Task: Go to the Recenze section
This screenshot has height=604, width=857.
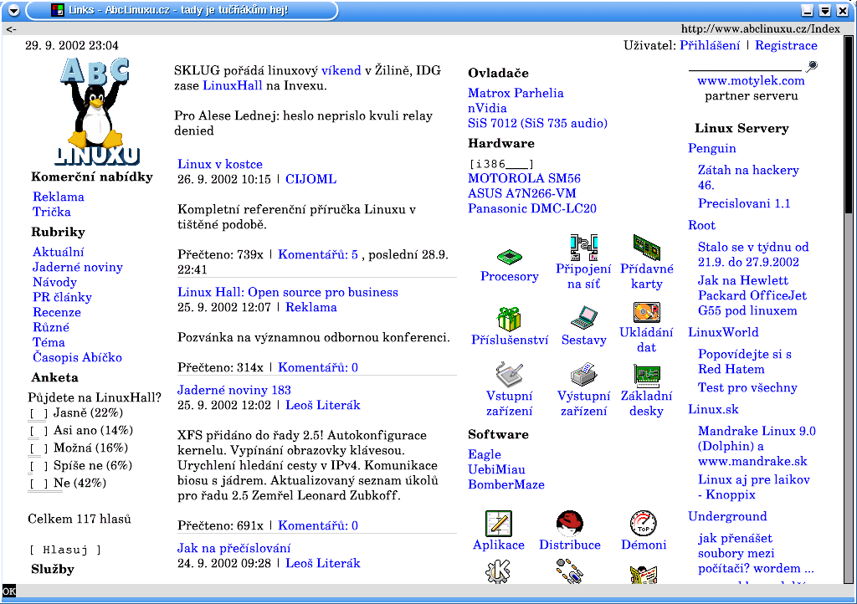Action: (x=57, y=312)
